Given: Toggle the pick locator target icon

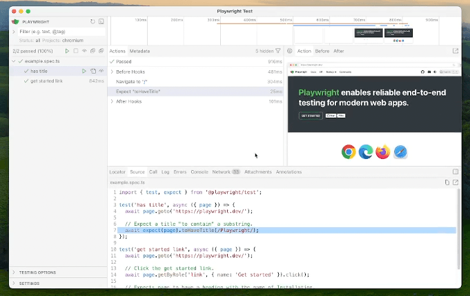Looking at the screenshot, I should tap(290, 51).
